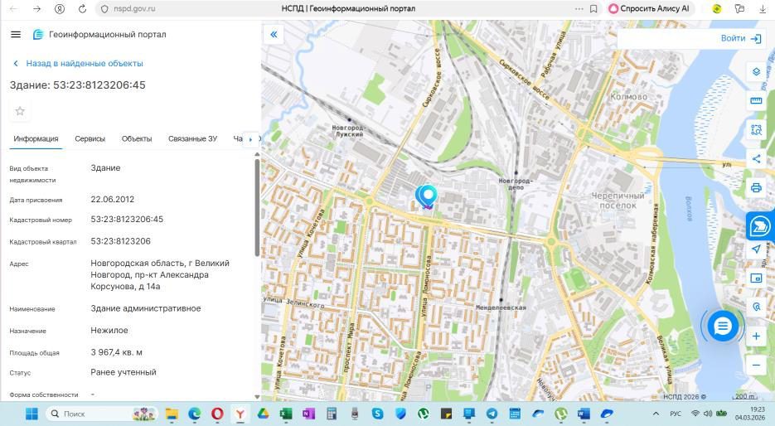The image size is (775, 426).
Task: Click the area value 3 967,4 кв. м
Action: pos(117,352)
